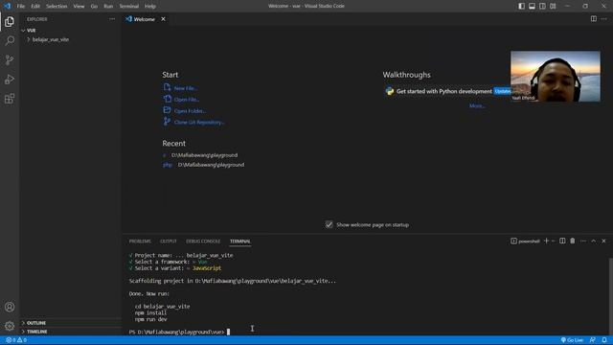Image resolution: width=613 pixels, height=345 pixels.
Task: Open the Help menu
Action: [150, 6]
